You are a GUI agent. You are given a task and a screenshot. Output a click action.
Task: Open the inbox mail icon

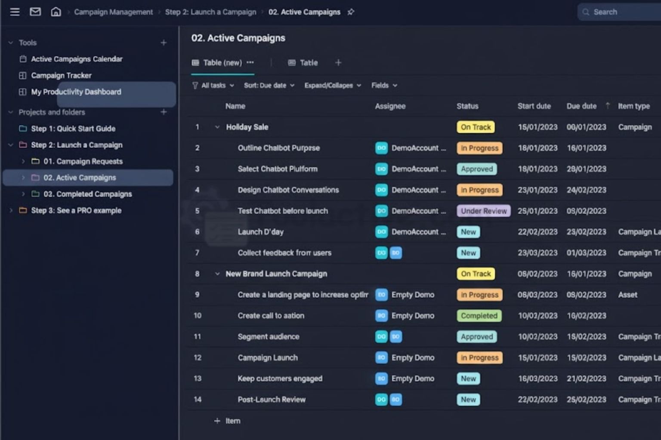point(35,12)
